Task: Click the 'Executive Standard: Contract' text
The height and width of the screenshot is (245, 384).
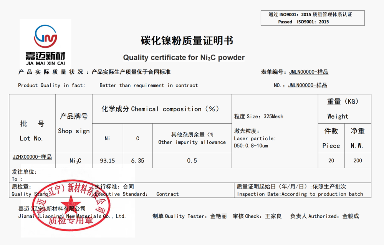Action: [x=137, y=194]
